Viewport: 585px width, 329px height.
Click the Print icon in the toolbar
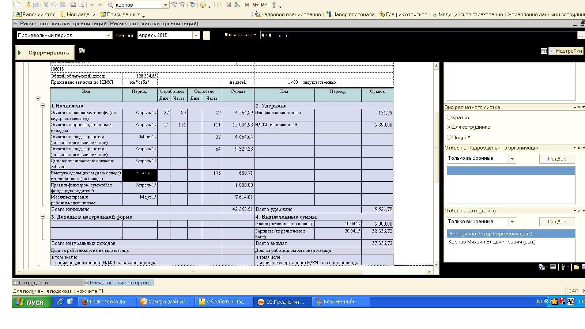coord(73,5)
